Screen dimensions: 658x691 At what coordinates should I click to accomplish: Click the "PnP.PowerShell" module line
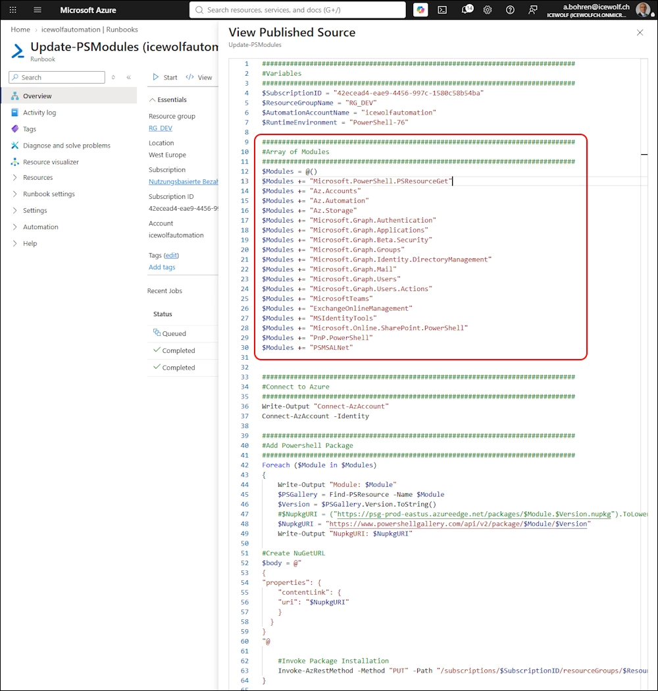coord(317,337)
